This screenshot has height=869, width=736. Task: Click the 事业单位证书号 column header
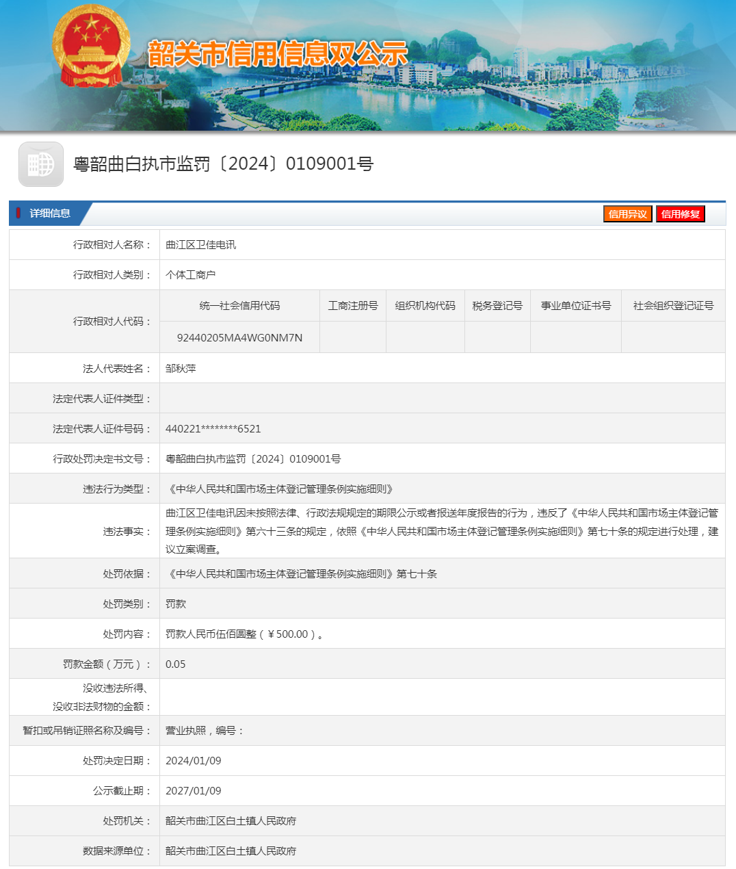(576, 306)
